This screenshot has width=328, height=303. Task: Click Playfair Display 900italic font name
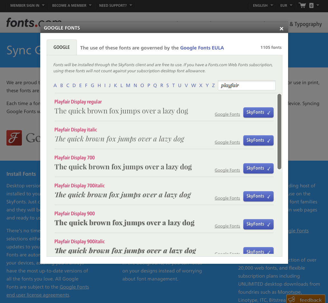pyautogui.click(x=80, y=242)
